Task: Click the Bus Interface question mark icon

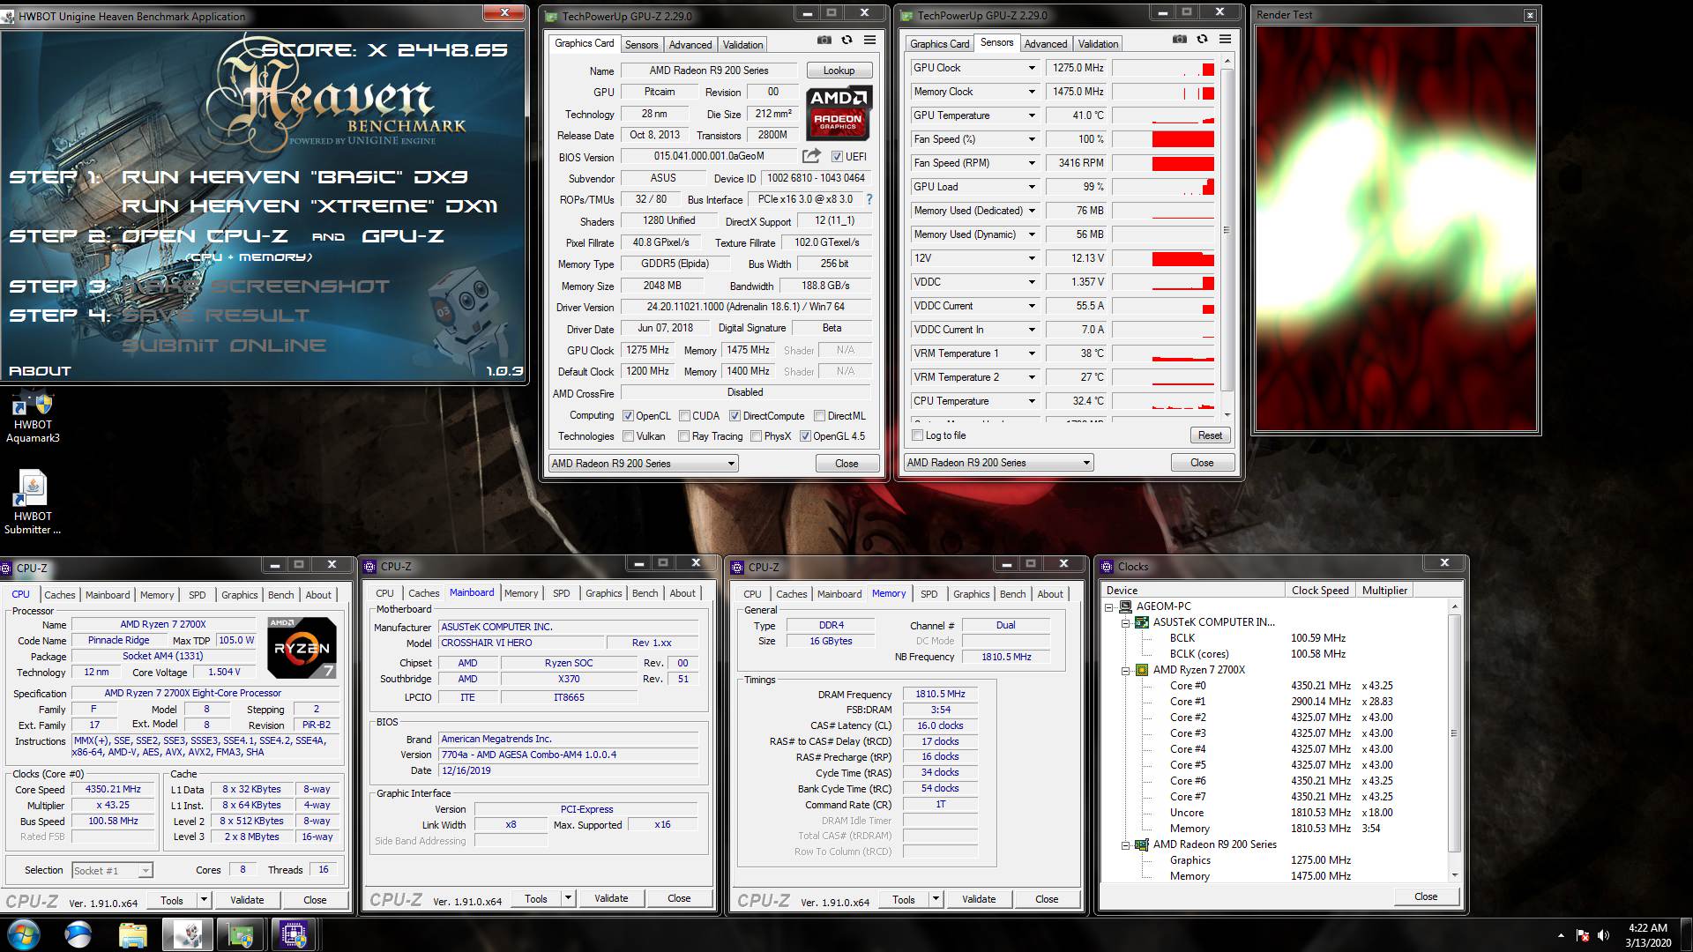Action: (x=869, y=199)
